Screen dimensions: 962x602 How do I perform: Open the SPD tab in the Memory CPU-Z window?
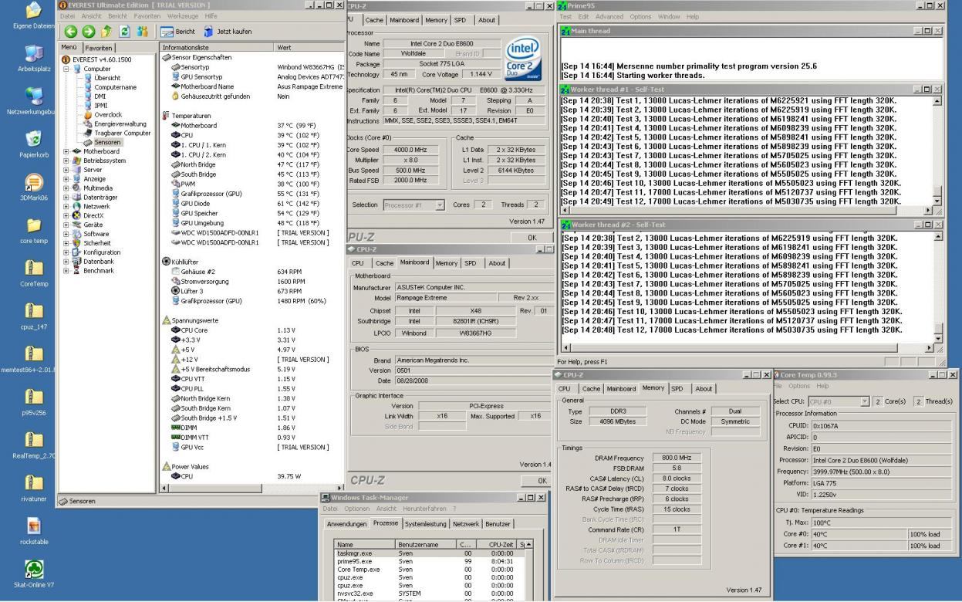pyautogui.click(x=677, y=388)
